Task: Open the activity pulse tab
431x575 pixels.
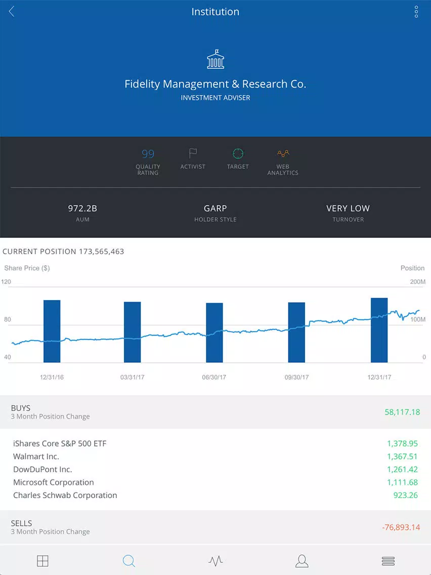Action: (215, 561)
